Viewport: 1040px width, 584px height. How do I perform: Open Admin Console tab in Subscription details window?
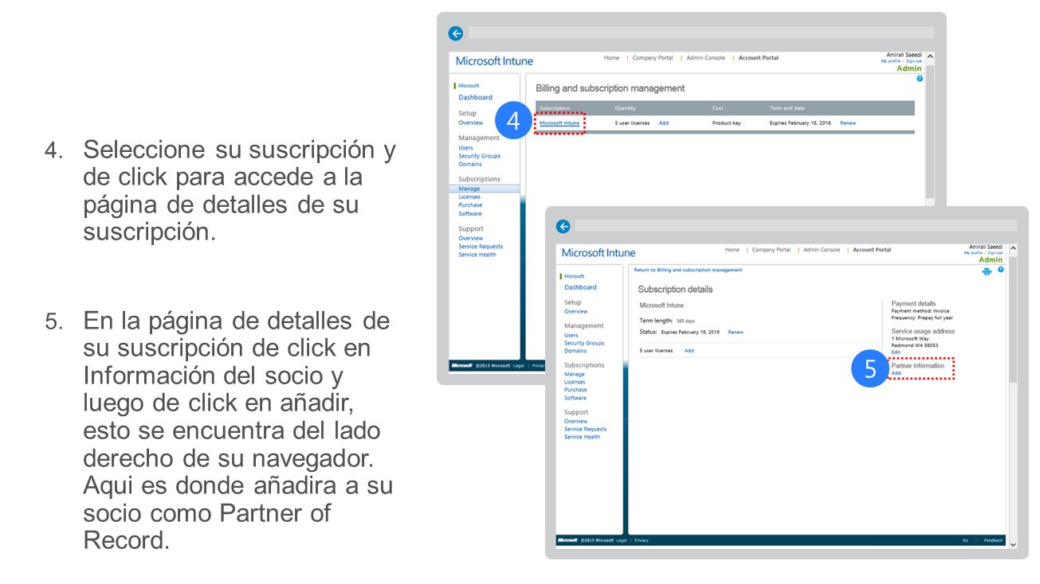point(822,250)
